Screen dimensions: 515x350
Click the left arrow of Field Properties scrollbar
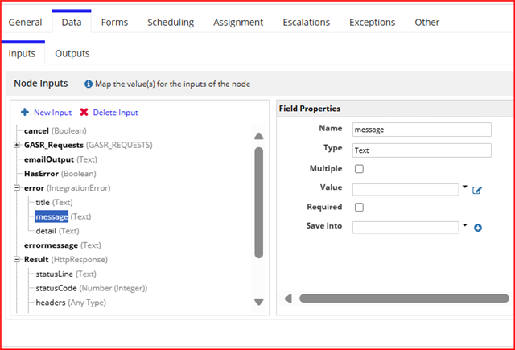[288, 299]
